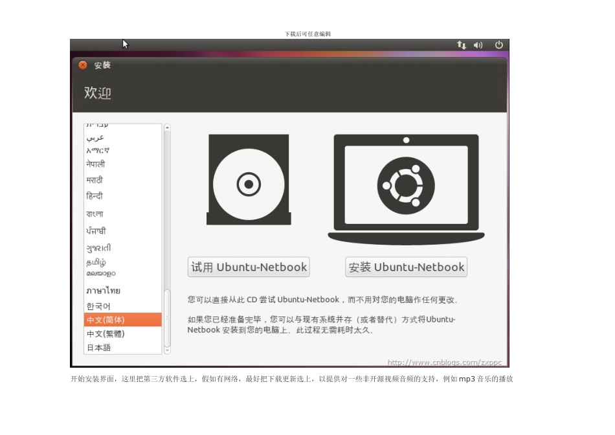Select മലയാളം language
This screenshot has width=615, height=435.
[x=123, y=273]
